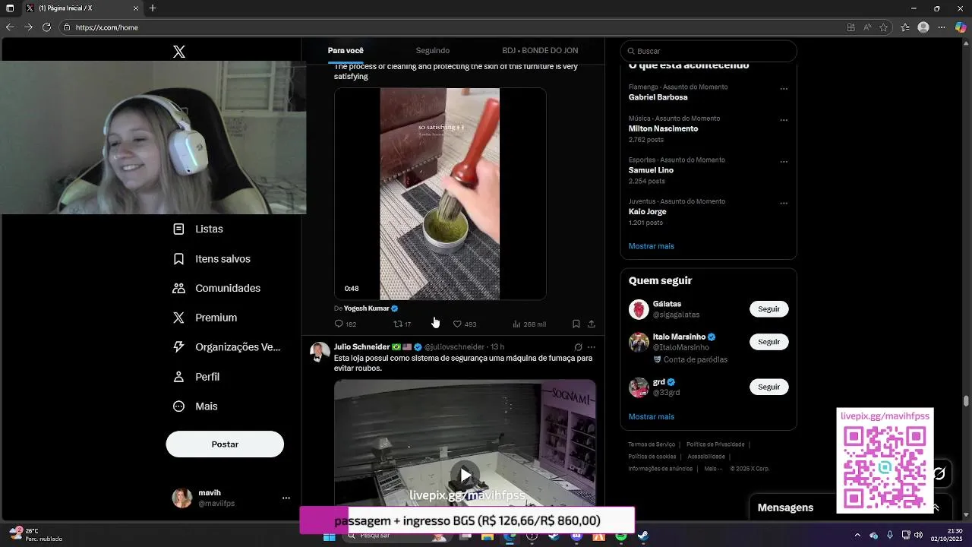Open Spotify from the taskbar
This screenshot has height=547, width=972.
tap(621, 536)
